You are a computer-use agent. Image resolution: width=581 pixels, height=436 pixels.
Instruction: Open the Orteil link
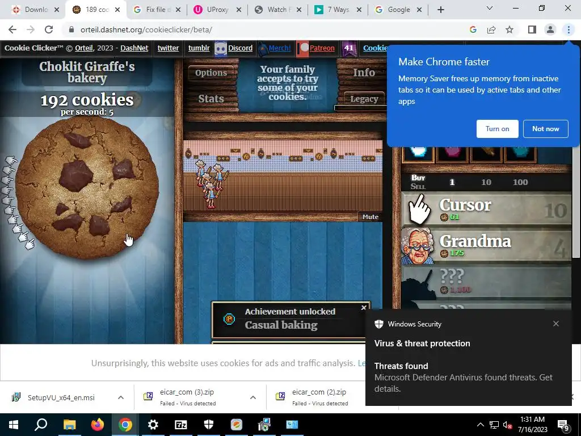tap(84, 48)
